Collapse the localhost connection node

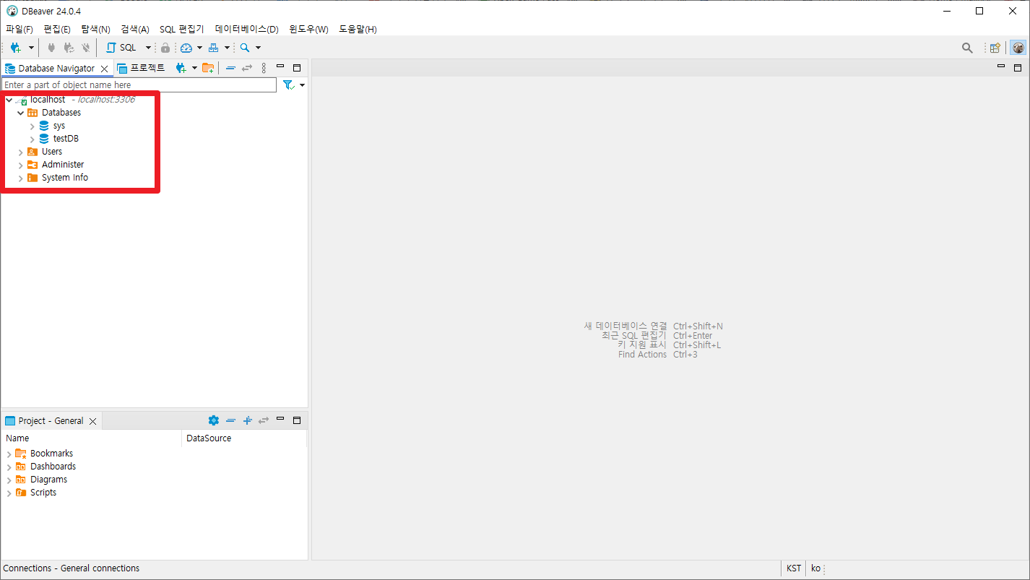pyautogui.click(x=9, y=100)
